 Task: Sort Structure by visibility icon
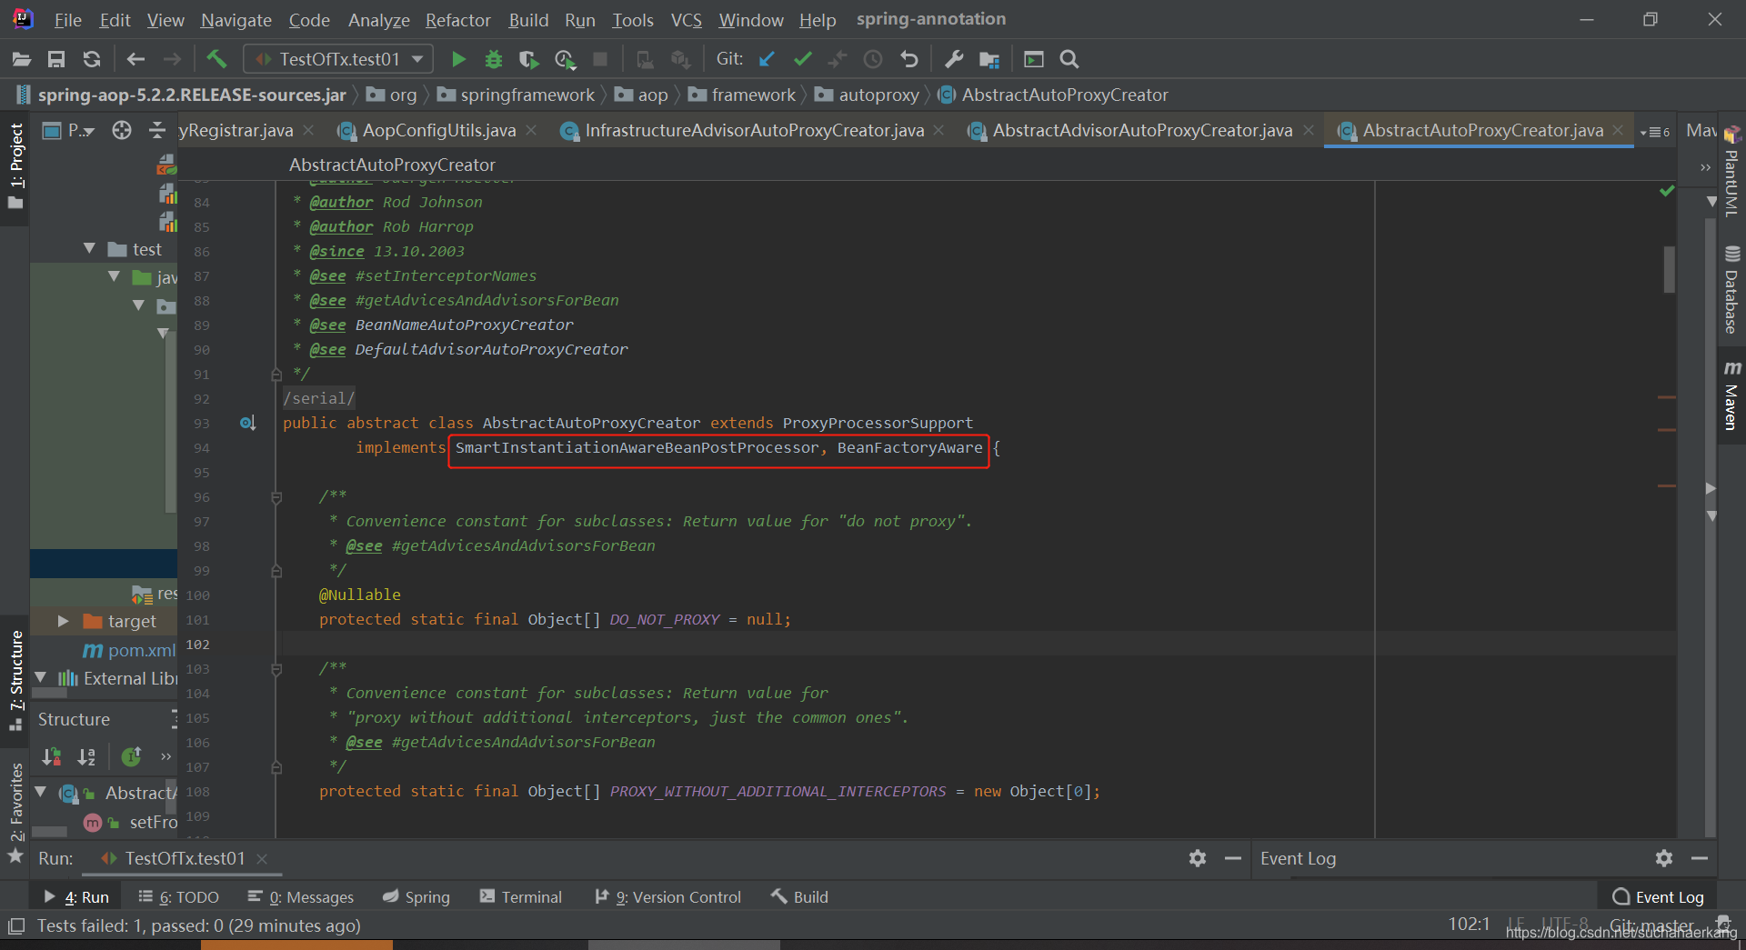tap(52, 756)
